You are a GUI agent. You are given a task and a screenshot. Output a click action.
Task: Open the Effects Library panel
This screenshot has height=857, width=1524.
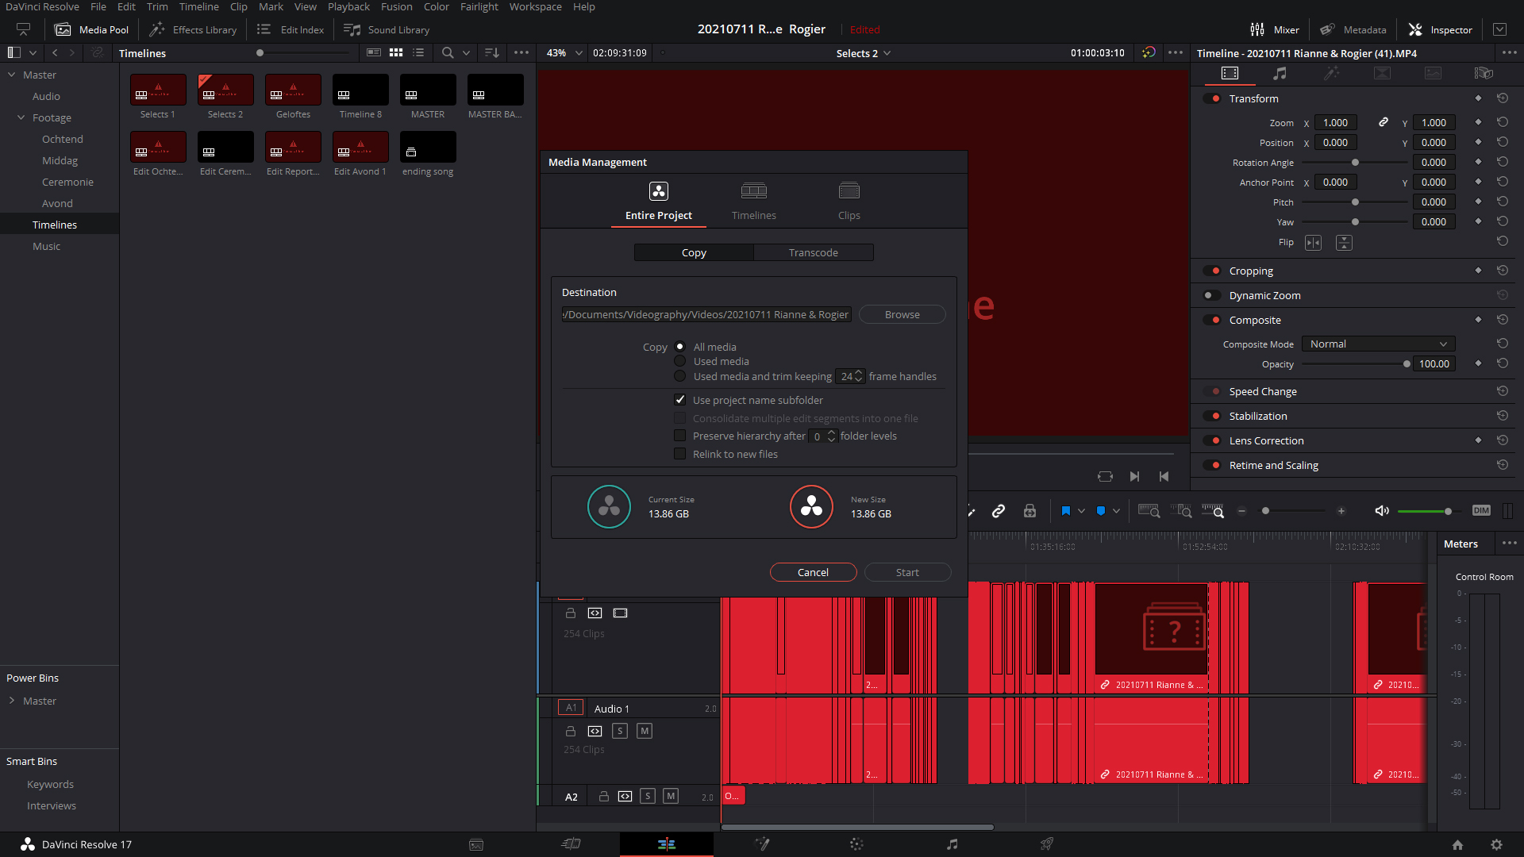coord(193,29)
